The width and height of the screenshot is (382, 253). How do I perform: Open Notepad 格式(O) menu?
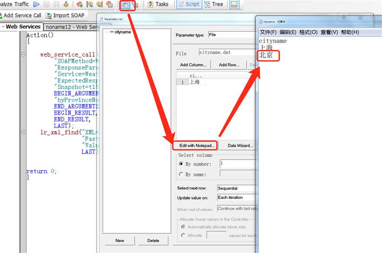(308, 32)
